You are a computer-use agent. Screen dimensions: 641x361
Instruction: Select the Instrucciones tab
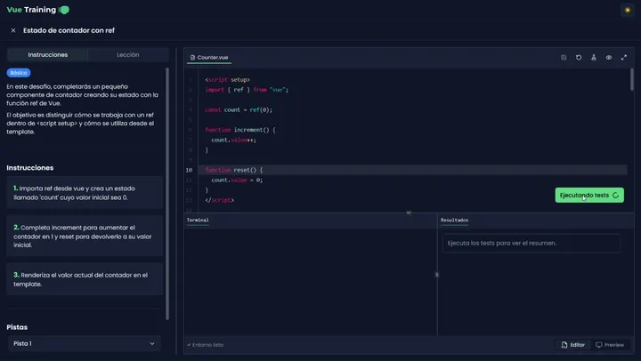(48, 55)
